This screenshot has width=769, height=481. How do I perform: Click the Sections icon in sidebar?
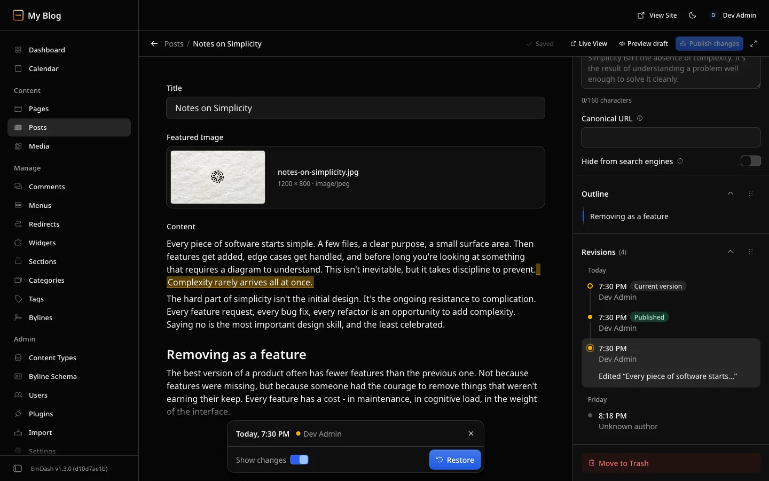[x=18, y=261]
